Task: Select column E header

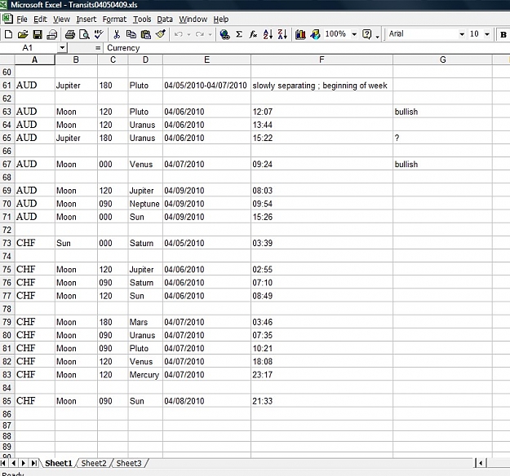Action: pyautogui.click(x=207, y=59)
